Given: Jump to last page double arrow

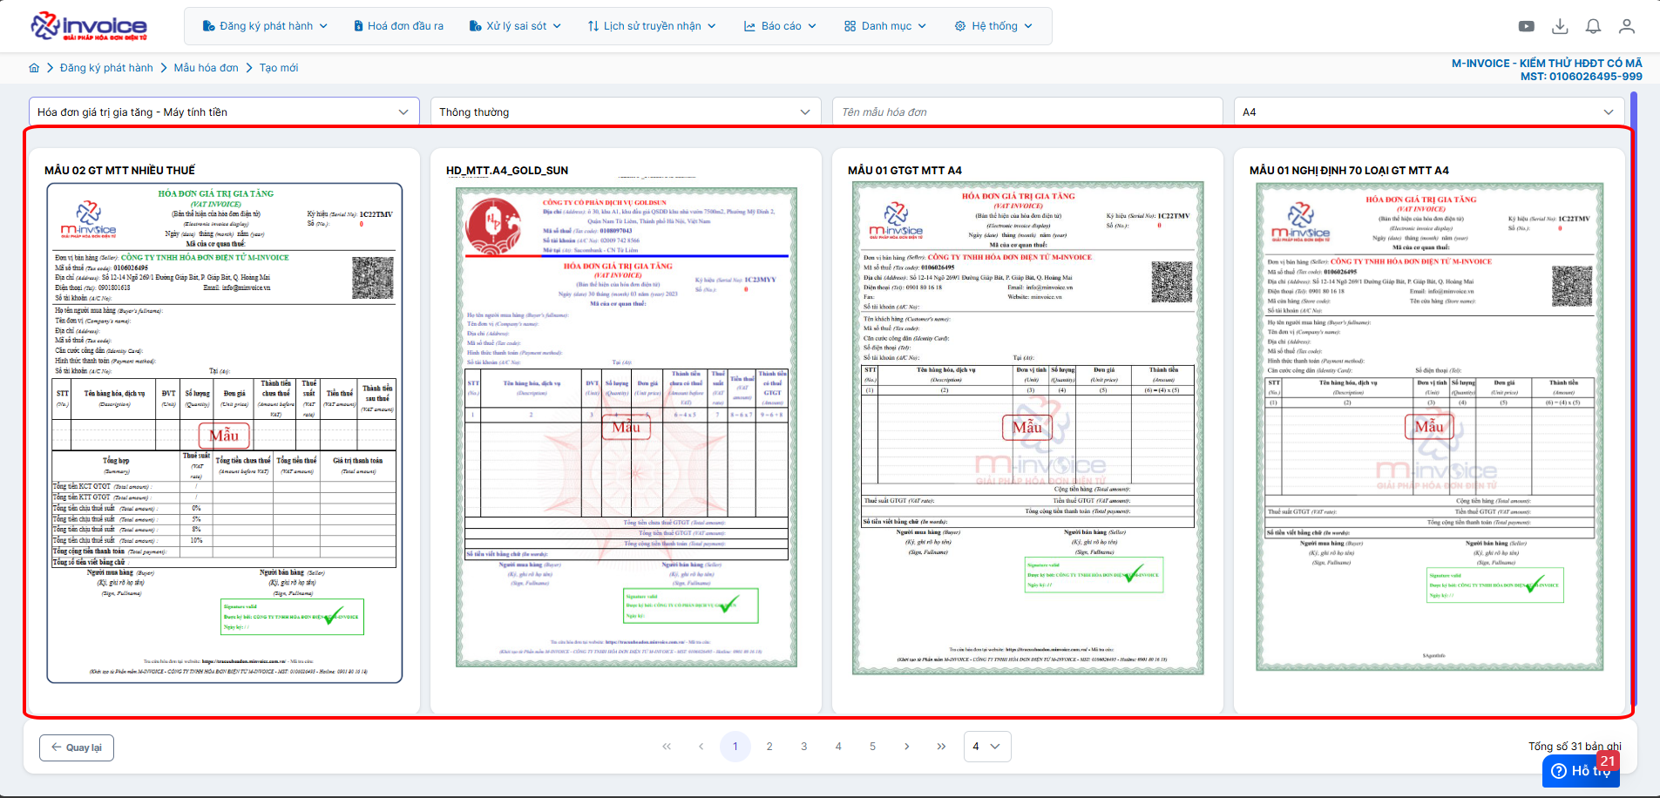Looking at the screenshot, I should (941, 747).
